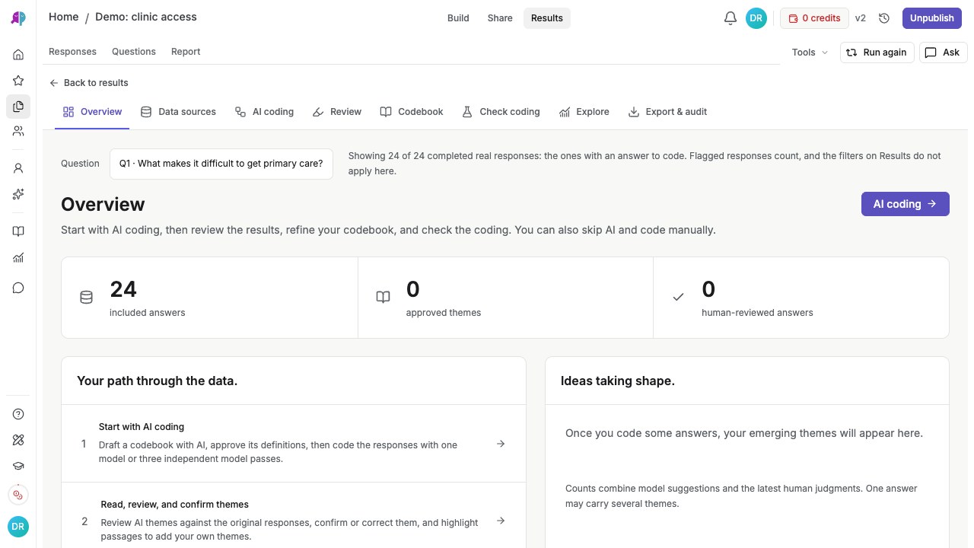The height and width of the screenshot is (548, 974).
Task: Open the book icon in the sidebar
Action: (18, 231)
